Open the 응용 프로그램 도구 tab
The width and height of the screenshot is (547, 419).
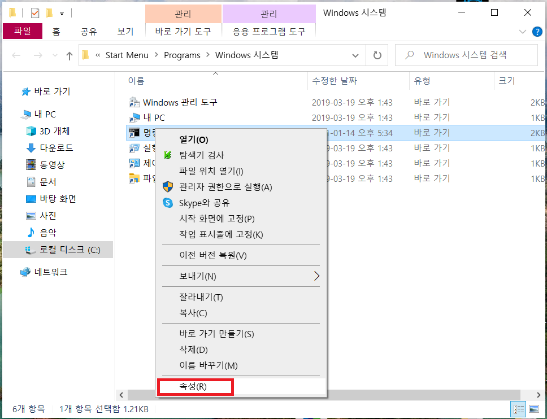coord(269,32)
